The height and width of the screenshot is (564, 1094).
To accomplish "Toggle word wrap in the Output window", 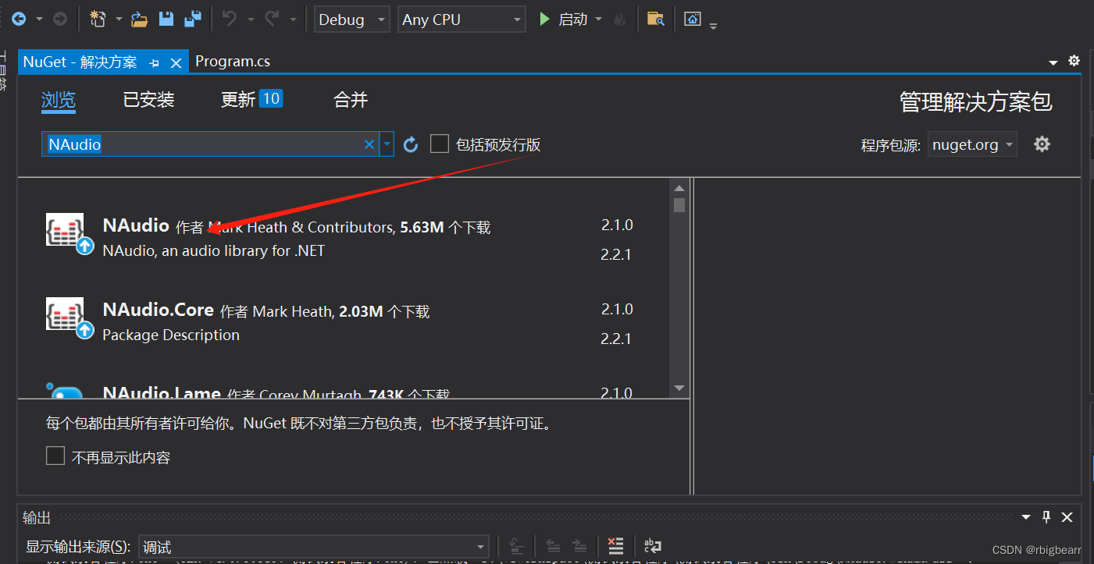I will pyautogui.click(x=653, y=546).
